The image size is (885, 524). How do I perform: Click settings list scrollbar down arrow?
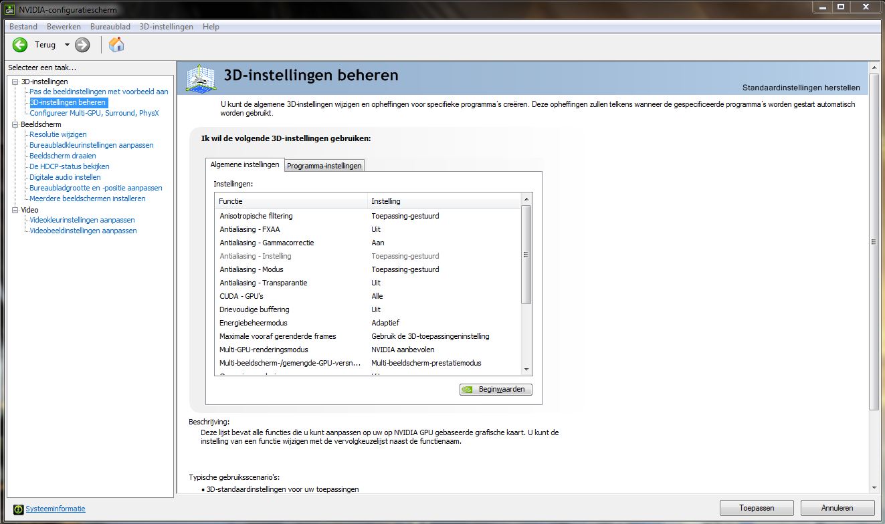[x=526, y=369]
